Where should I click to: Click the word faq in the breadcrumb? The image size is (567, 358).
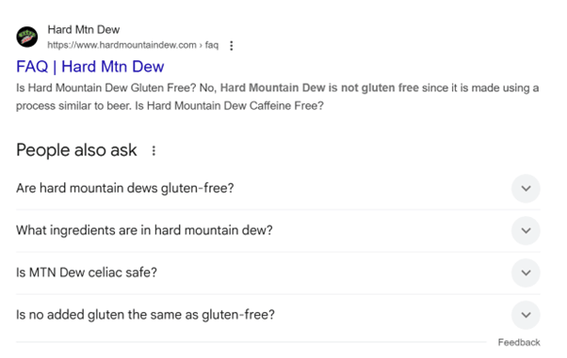(212, 45)
